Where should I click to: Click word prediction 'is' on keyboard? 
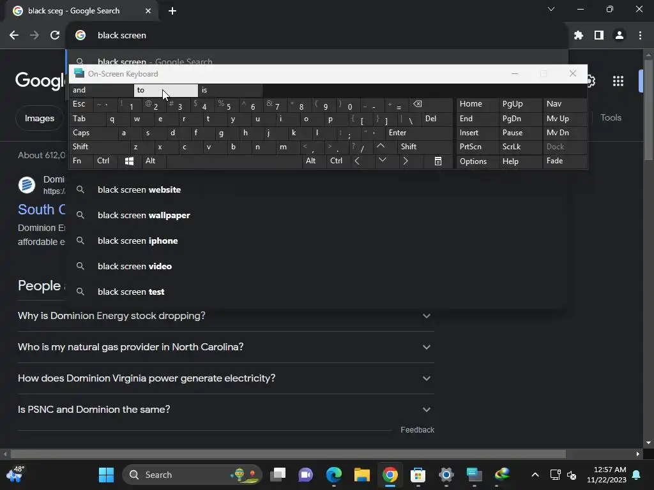tap(231, 90)
